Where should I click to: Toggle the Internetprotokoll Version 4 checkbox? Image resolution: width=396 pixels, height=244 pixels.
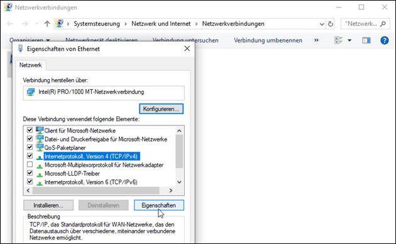(30, 156)
